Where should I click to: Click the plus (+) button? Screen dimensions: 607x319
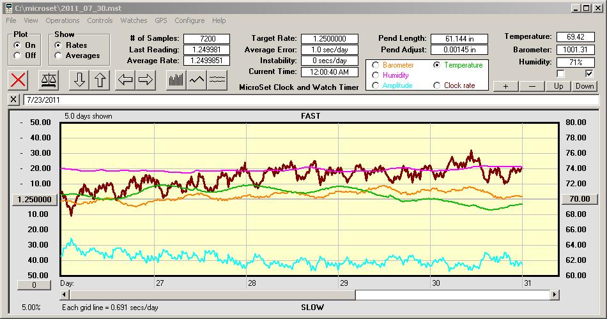point(505,86)
